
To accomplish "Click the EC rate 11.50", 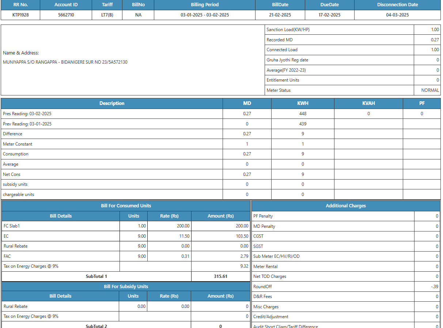I will (x=185, y=236).
